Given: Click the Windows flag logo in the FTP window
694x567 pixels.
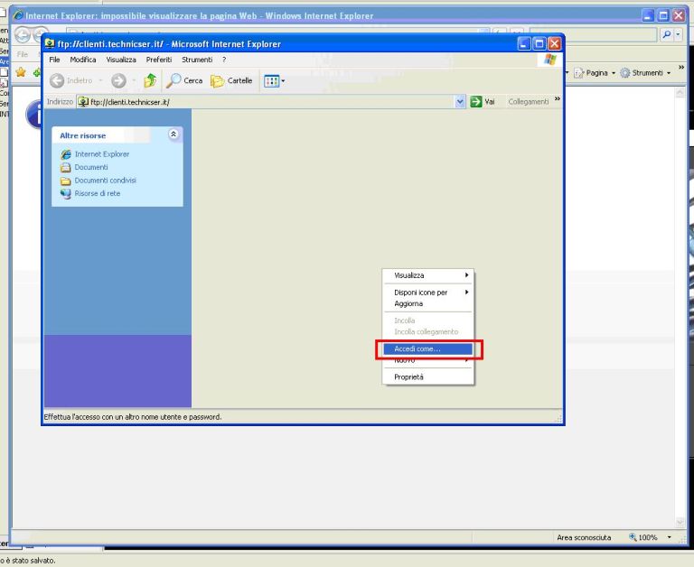Looking at the screenshot, I should [x=550, y=60].
